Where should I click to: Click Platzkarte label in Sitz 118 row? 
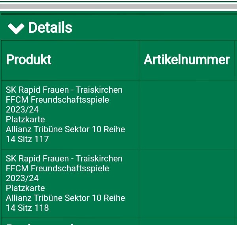click(x=25, y=188)
